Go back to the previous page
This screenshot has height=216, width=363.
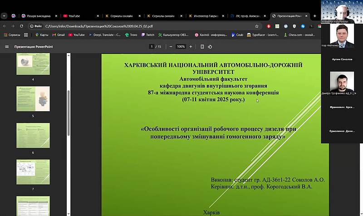pos(5,26)
